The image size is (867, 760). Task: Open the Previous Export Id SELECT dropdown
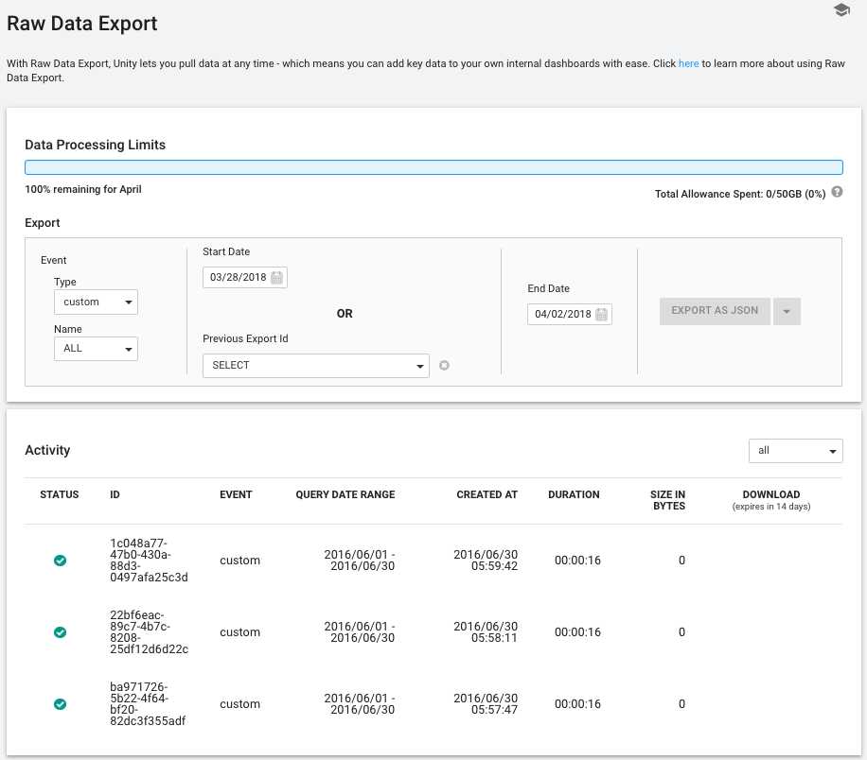point(315,365)
